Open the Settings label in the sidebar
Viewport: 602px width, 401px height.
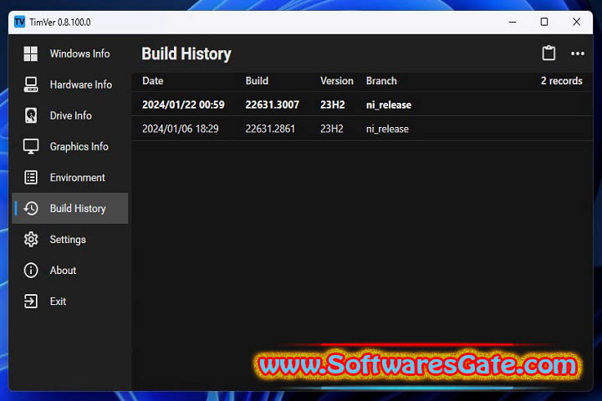[68, 240]
